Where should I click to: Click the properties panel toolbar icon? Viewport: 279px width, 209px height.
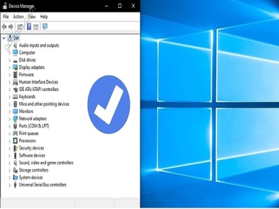36,27
